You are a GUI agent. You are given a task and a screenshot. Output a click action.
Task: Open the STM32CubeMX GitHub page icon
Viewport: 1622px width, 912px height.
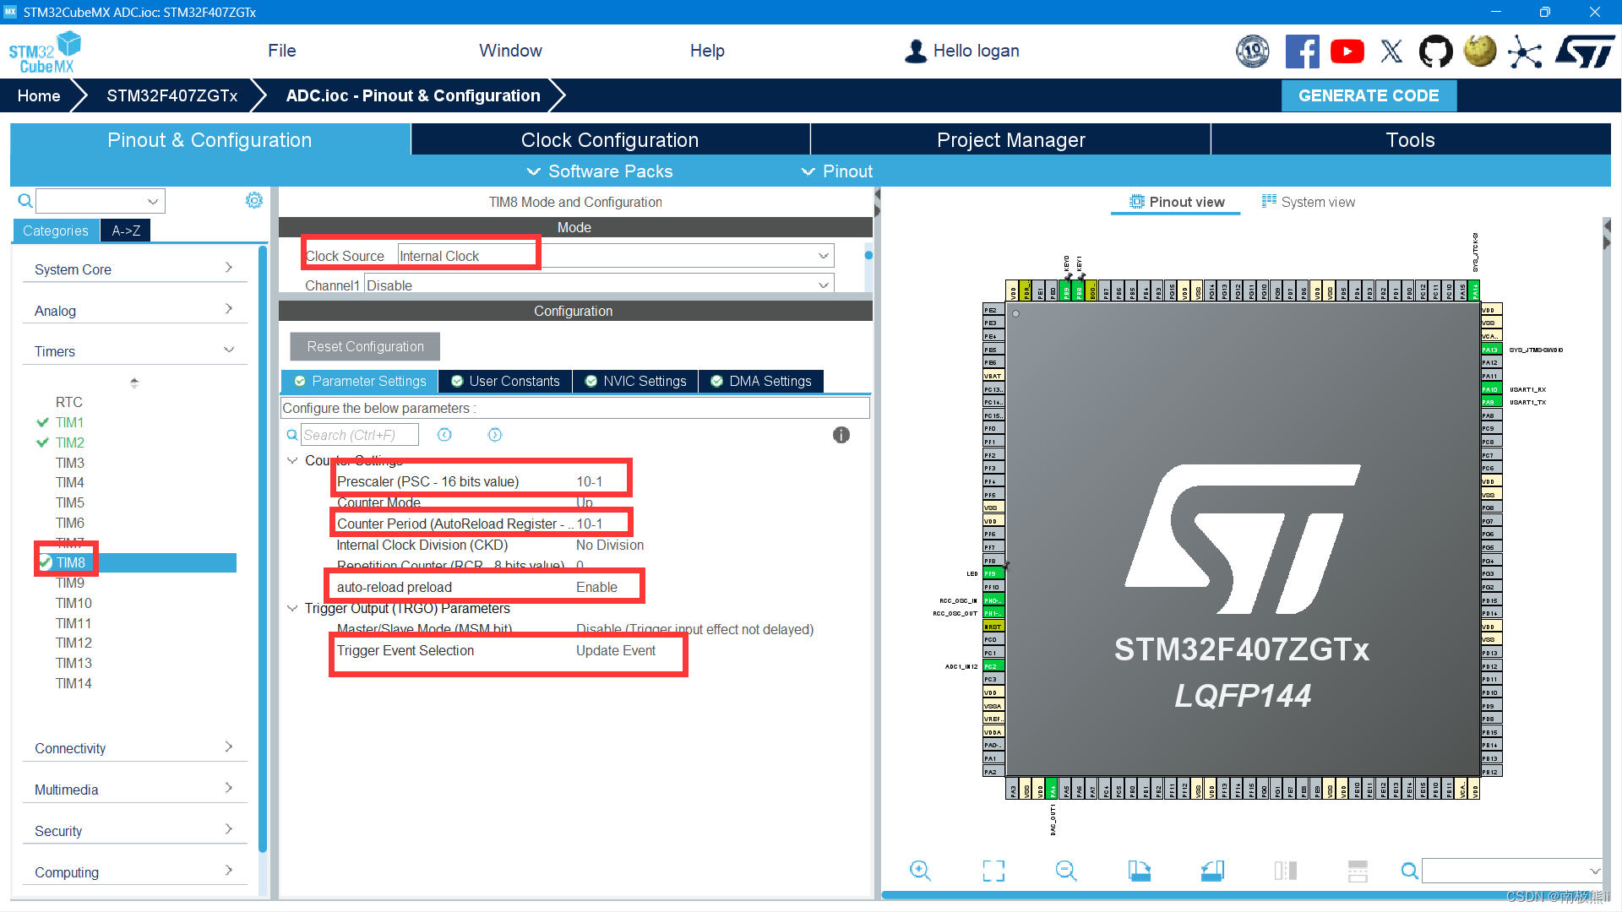coord(1436,51)
